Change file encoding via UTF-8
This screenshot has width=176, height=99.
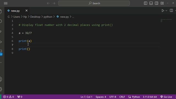click(113, 97)
